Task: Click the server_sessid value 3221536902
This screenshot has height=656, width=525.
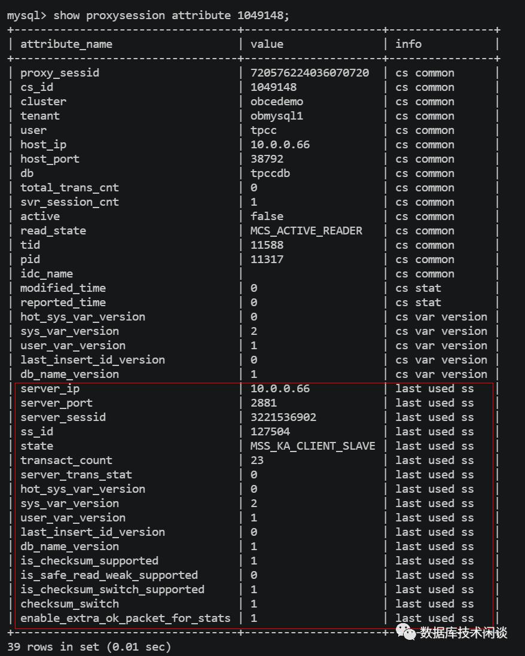Action: [283, 417]
